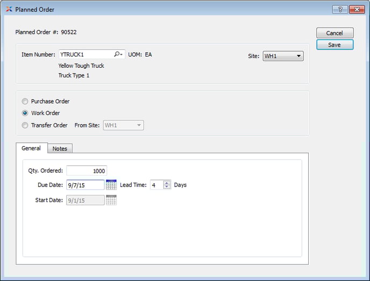Click the xTuple app icon in title bar

tap(9, 9)
